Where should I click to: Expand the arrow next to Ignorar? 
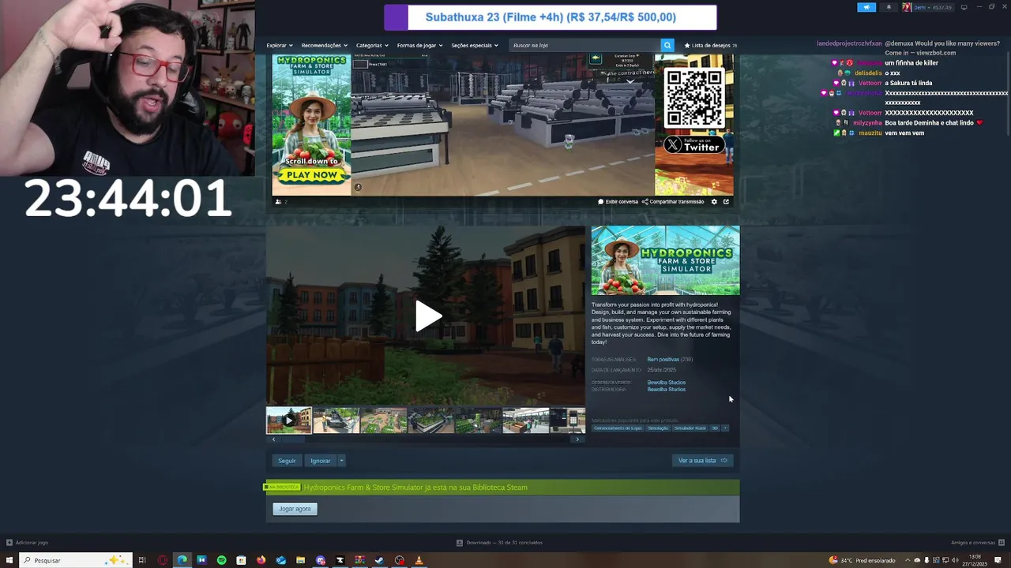tap(341, 461)
